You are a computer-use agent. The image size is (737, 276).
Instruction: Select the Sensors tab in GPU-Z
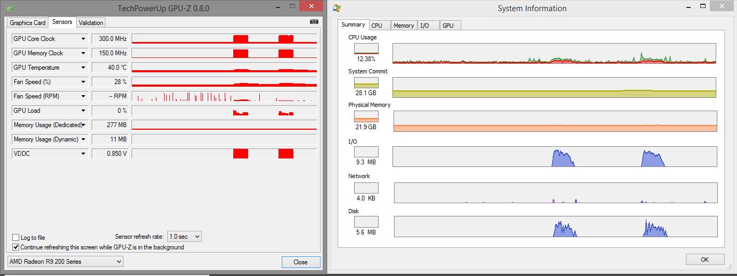(62, 22)
